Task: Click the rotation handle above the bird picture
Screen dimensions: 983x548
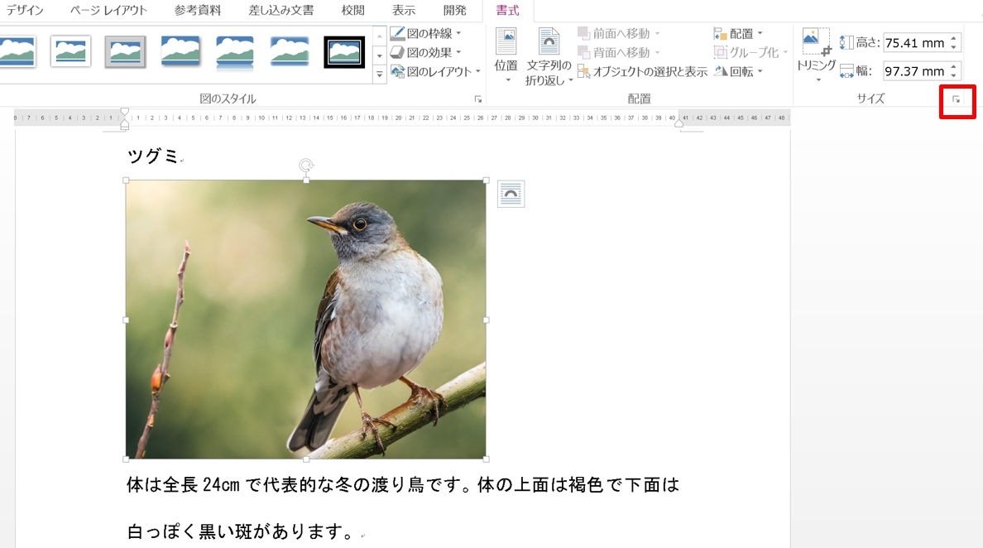Action: [x=306, y=165]
